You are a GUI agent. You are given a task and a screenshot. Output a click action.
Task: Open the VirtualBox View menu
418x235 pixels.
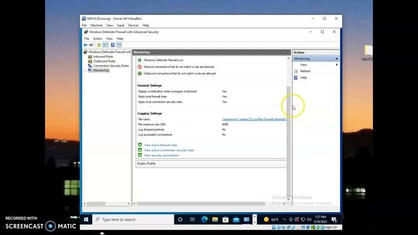(110, 25)
